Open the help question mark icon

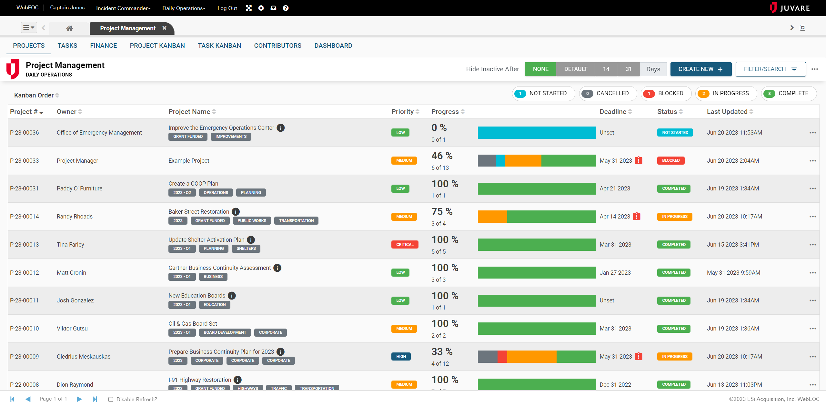pyautogui.click(x=286, y=8)
